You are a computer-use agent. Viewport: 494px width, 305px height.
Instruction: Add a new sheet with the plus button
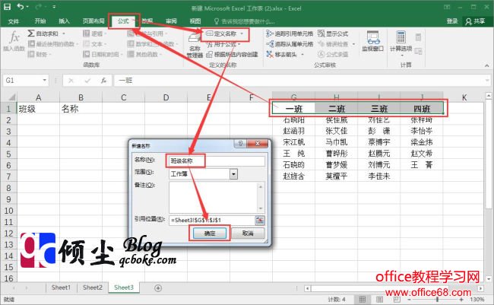tap(158, 288)
